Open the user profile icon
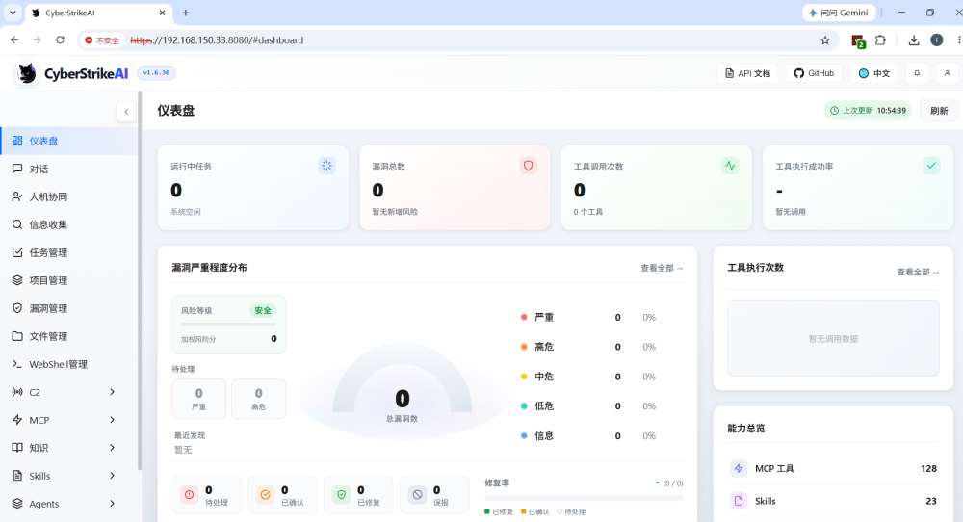Image resolution: width=963 pixels, height=522 pixels. (947, 73)
